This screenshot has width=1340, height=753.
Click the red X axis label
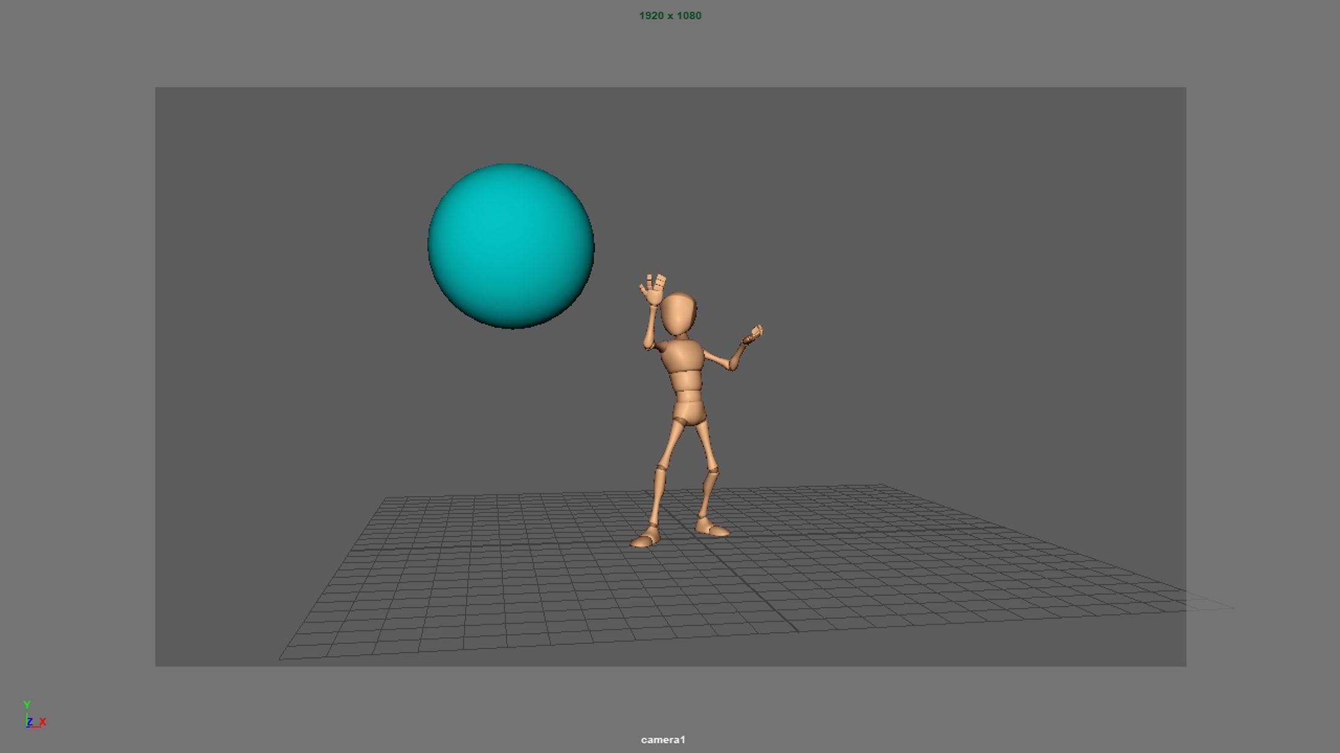tap(42, 722)
